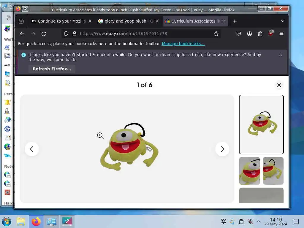Open tracking protection shield panel
Screen dimensions: 304x228
(66, 34)
